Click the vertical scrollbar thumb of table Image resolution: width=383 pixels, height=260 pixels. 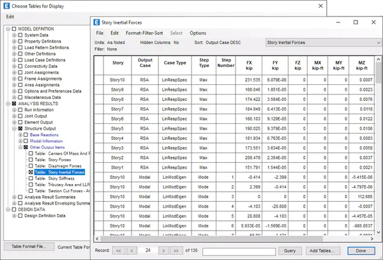379,73
